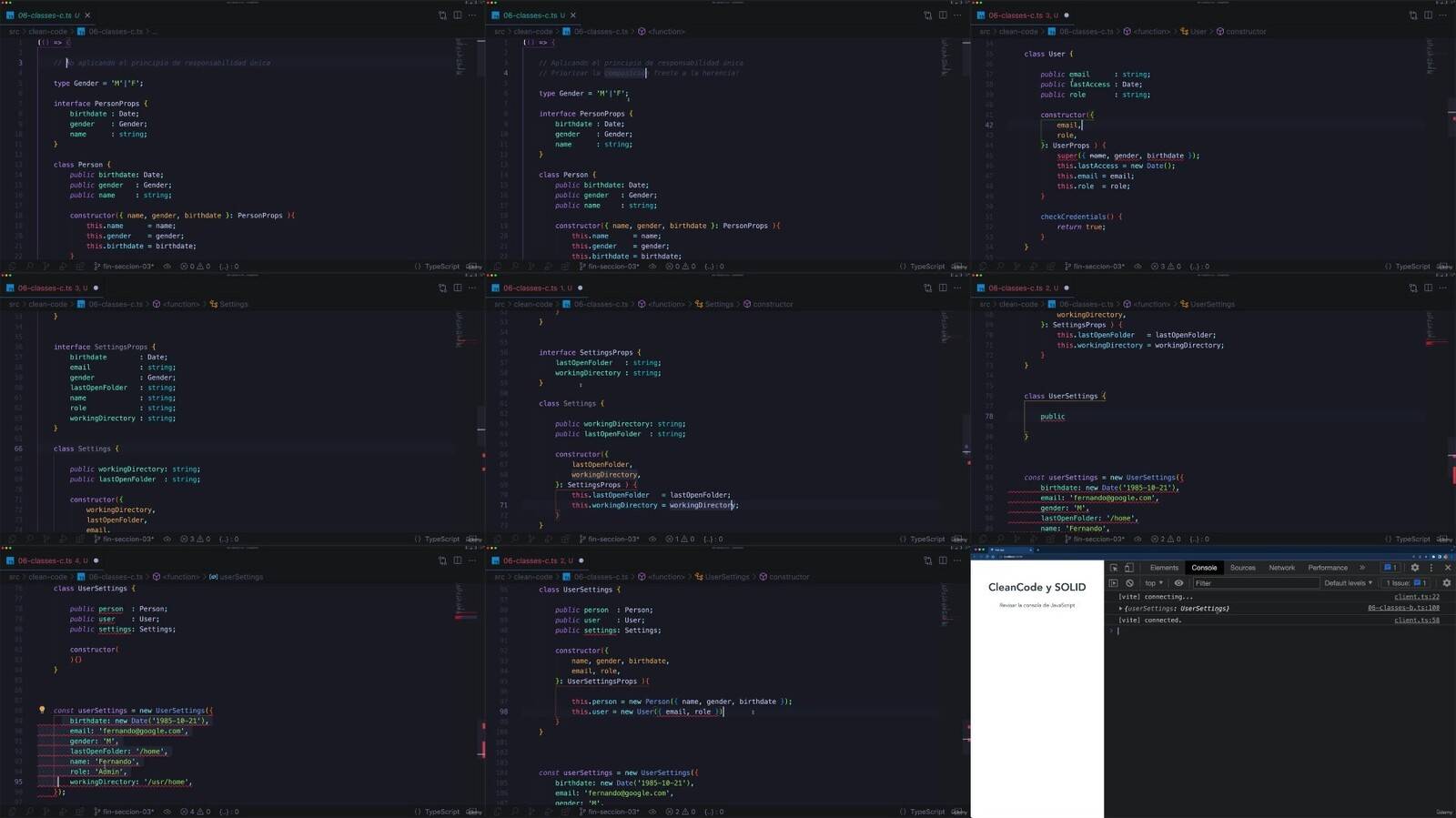
Task: Click the userSettings breadcrumb in the editor path
Action: [240, 577]
